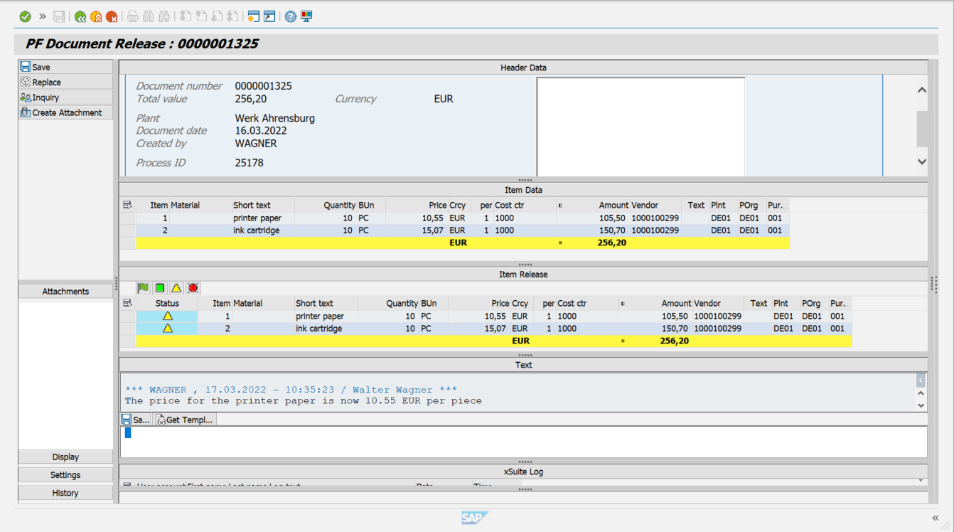The image size is (954, 532).
Task: Collapse the Header Data section using its splitter handle
Action: [524, 181]
